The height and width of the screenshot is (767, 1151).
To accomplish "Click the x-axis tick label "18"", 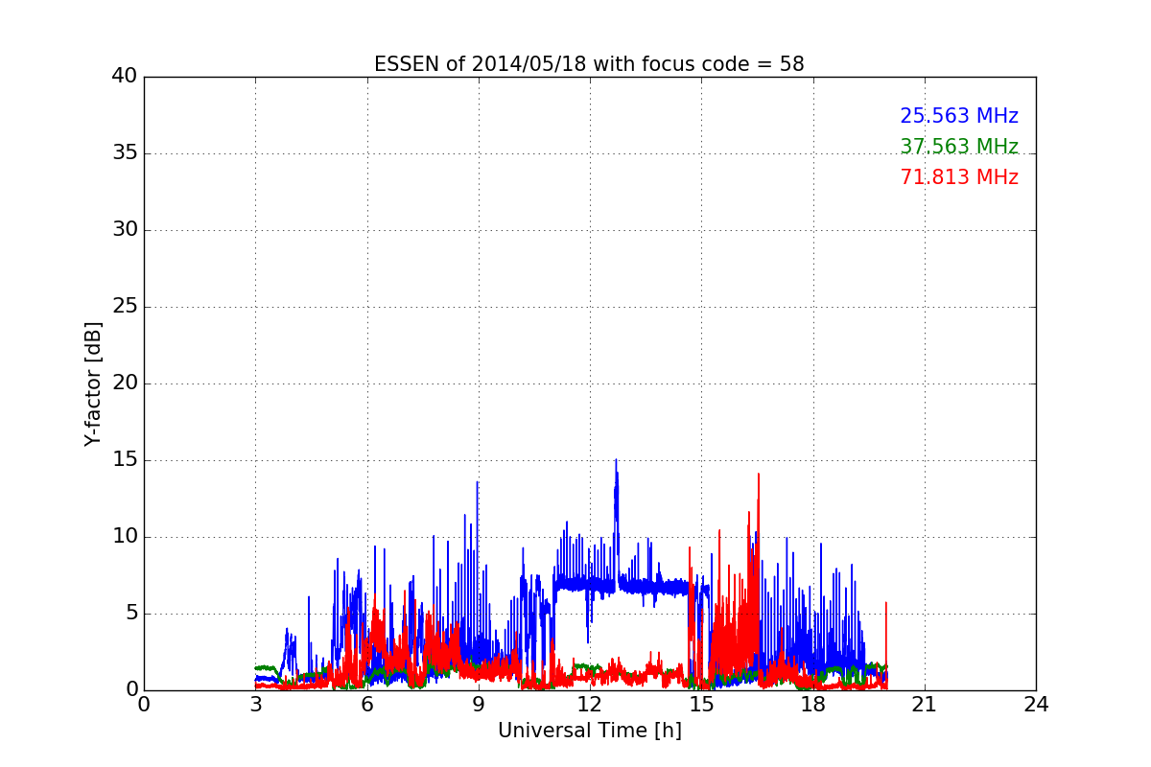I will (x=812, y=705).
